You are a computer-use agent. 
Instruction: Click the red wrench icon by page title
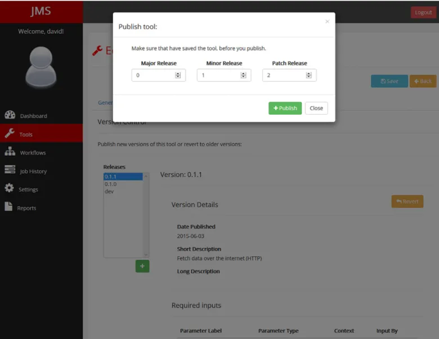pos(97,51)
